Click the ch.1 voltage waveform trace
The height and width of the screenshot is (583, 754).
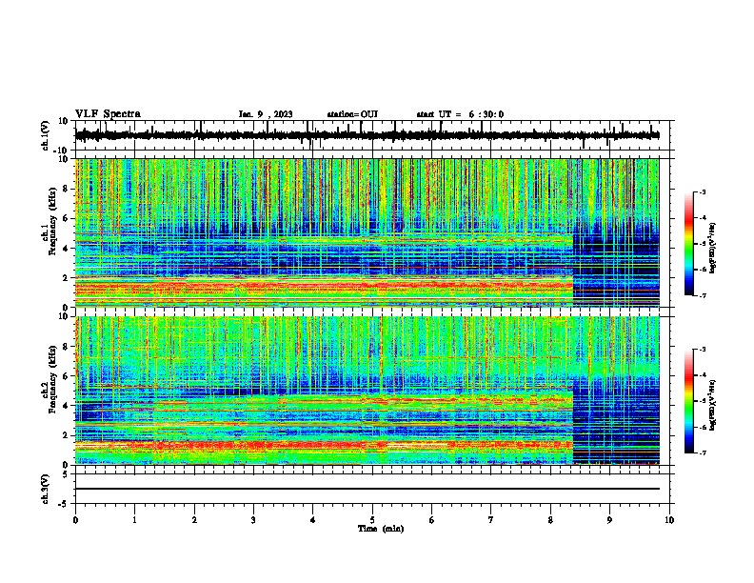click(367, 135)
